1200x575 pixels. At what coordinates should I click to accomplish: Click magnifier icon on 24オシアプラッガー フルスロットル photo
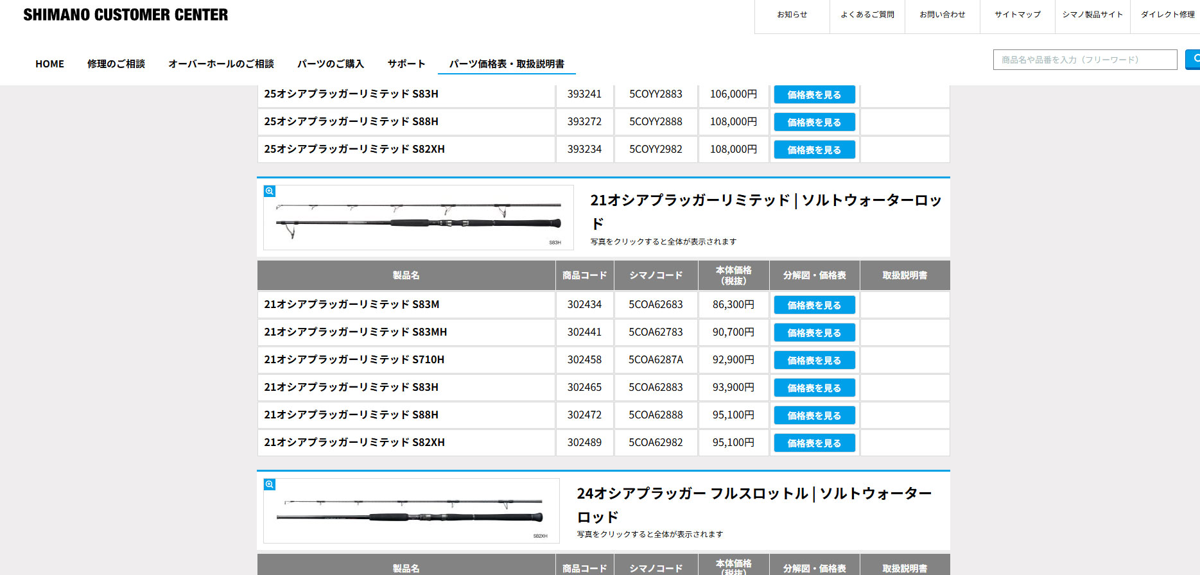click(270, 485)
